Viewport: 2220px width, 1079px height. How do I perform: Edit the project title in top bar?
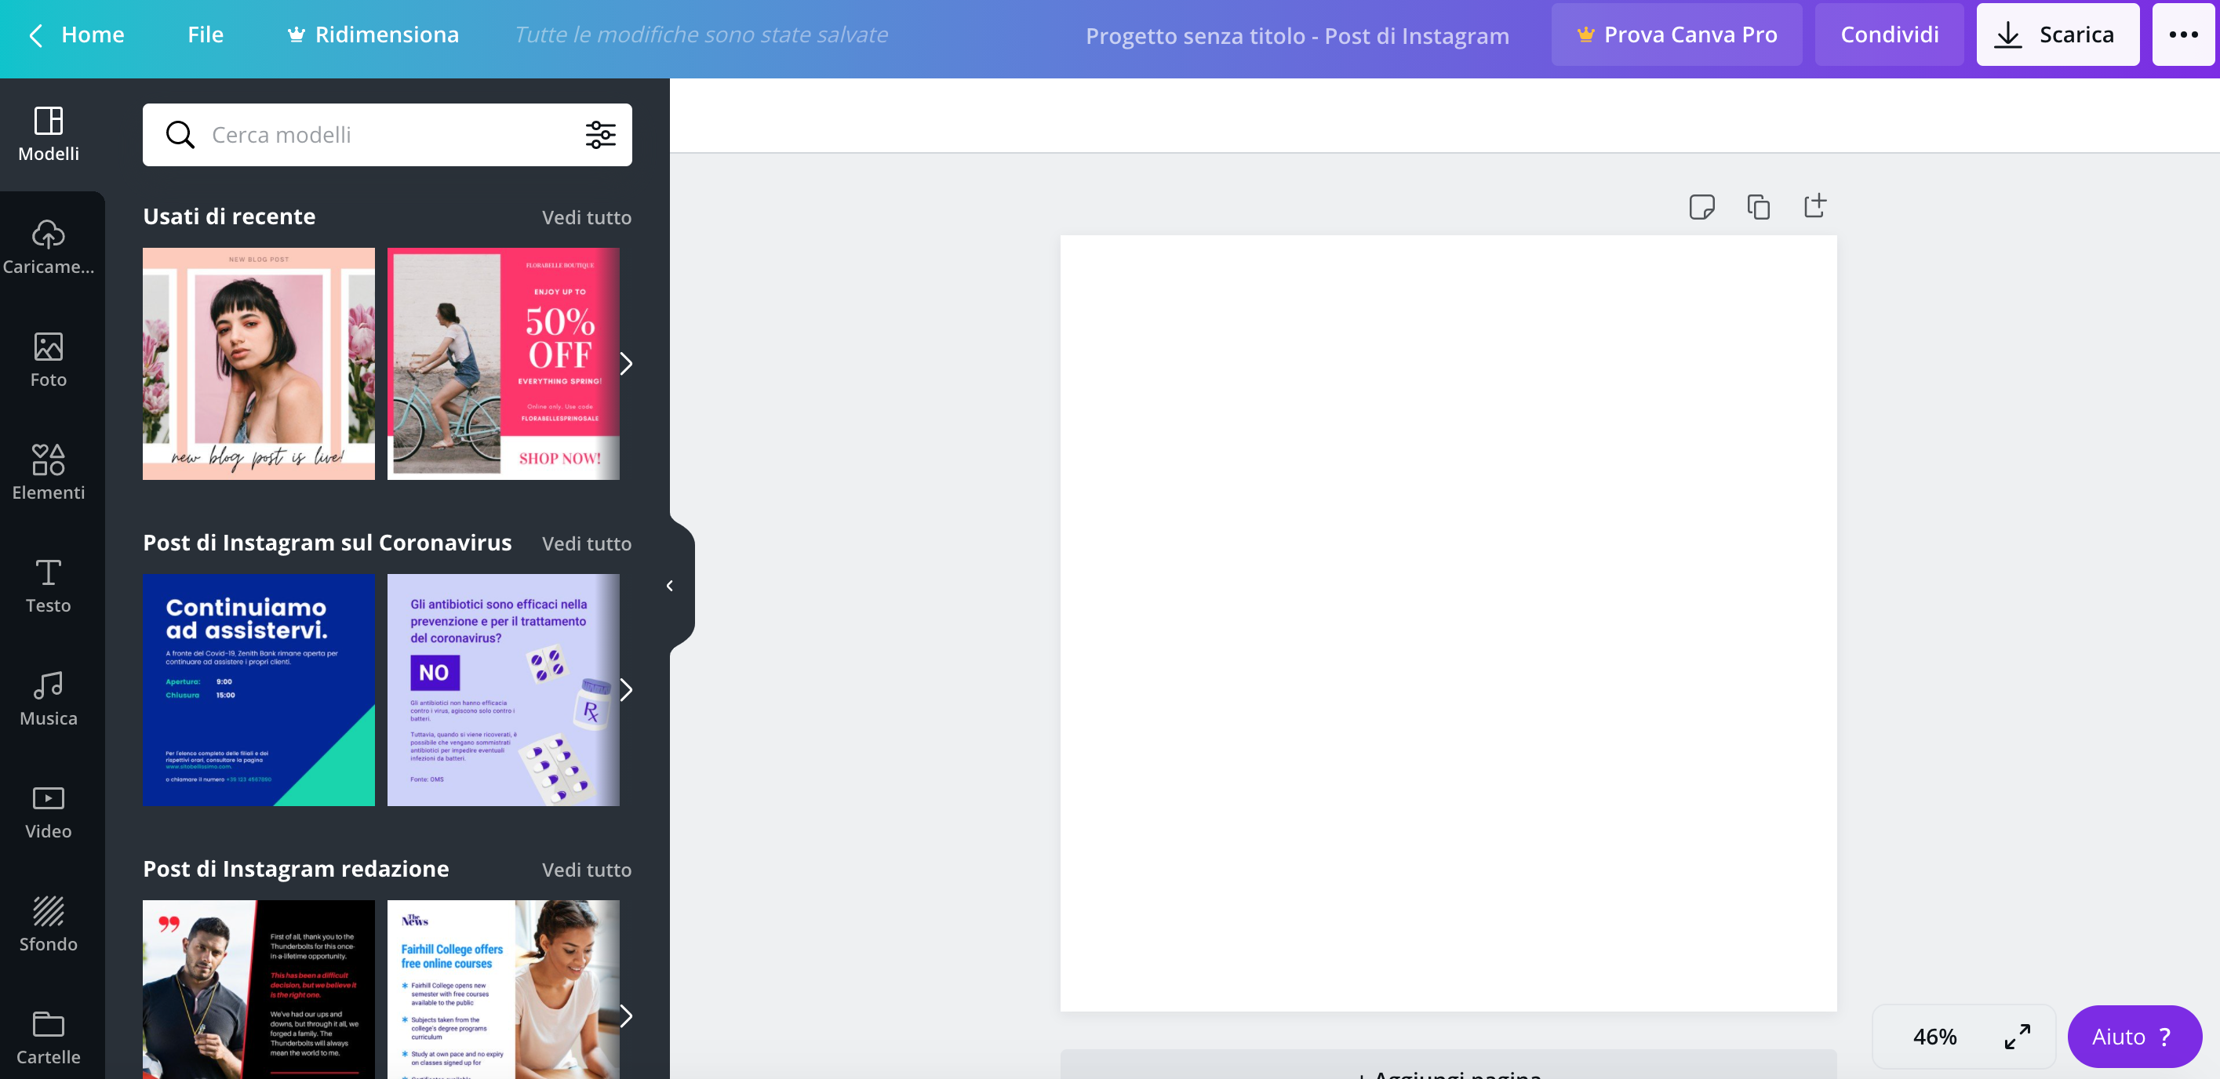click(1297, 35)
